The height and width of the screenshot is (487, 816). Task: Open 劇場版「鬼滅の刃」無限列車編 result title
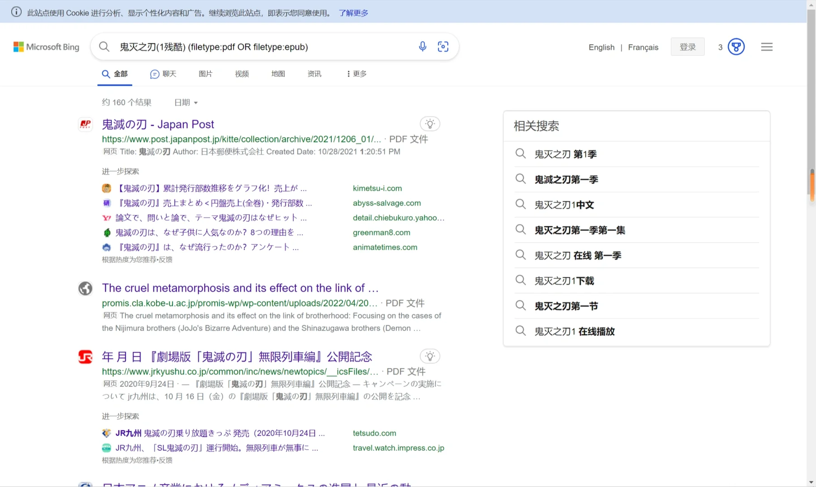pos(237,357)
